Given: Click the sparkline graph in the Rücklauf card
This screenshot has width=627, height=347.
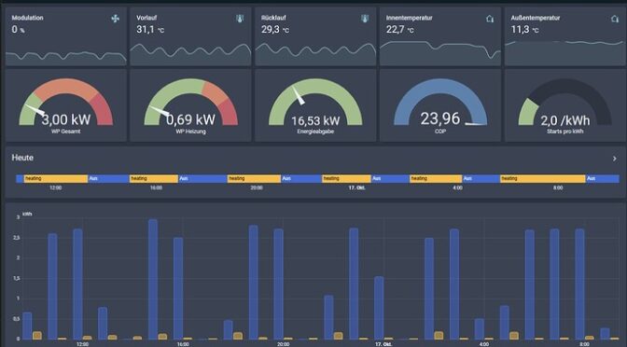Looking at the screenshot, I should [x=315, y=54].
